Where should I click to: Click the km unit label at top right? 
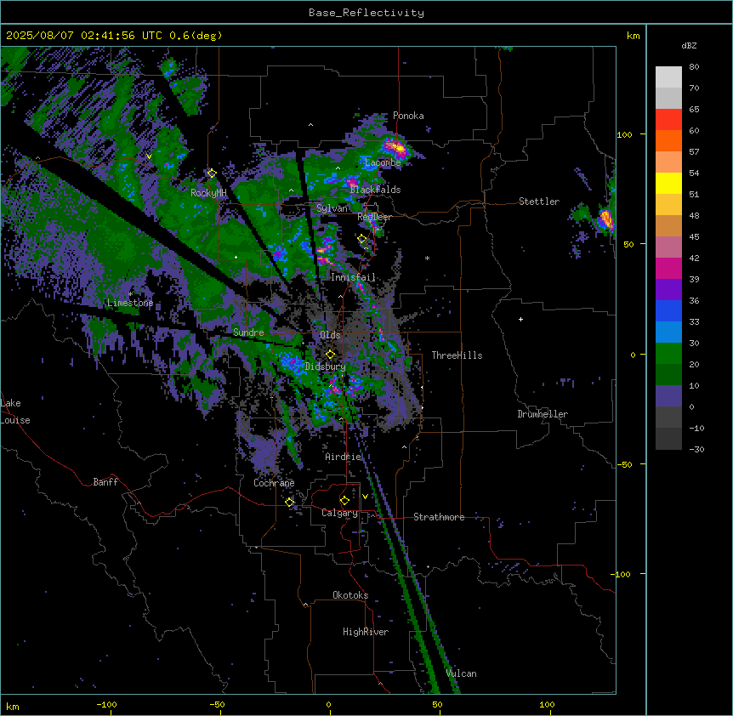tap(633, 36)
